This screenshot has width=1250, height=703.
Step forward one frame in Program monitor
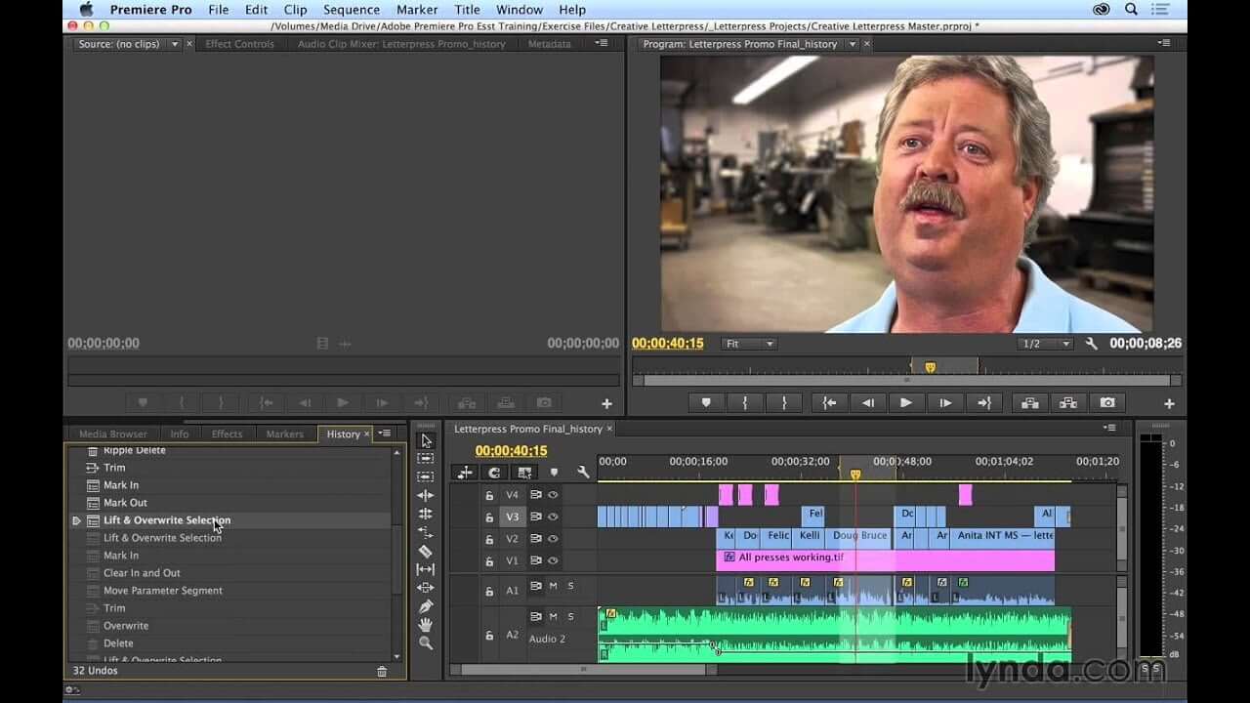pyautogui.click(x=945, y=402)
